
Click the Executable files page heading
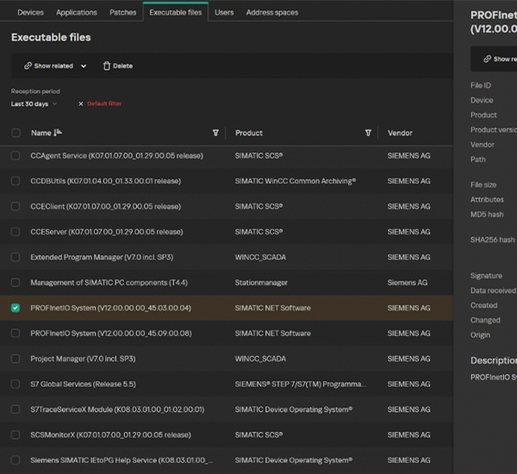point(51,37)
